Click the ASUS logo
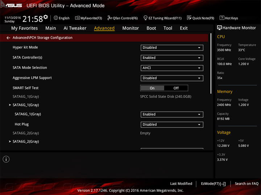Screen dimensions: 261x195 pyautogui.click(x=11, y=5)
